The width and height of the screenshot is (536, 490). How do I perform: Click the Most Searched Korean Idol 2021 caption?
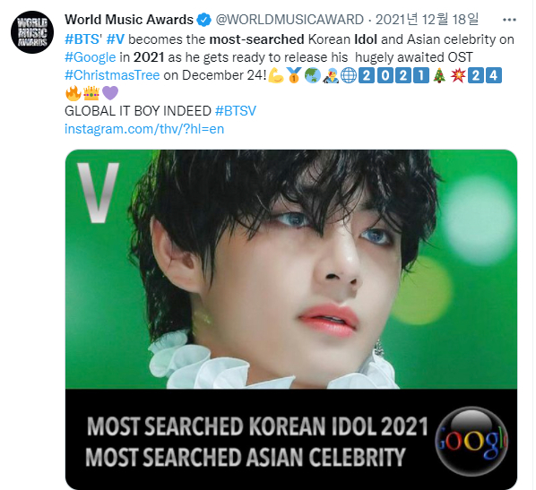pyautogui.click(x=257, y=426)
